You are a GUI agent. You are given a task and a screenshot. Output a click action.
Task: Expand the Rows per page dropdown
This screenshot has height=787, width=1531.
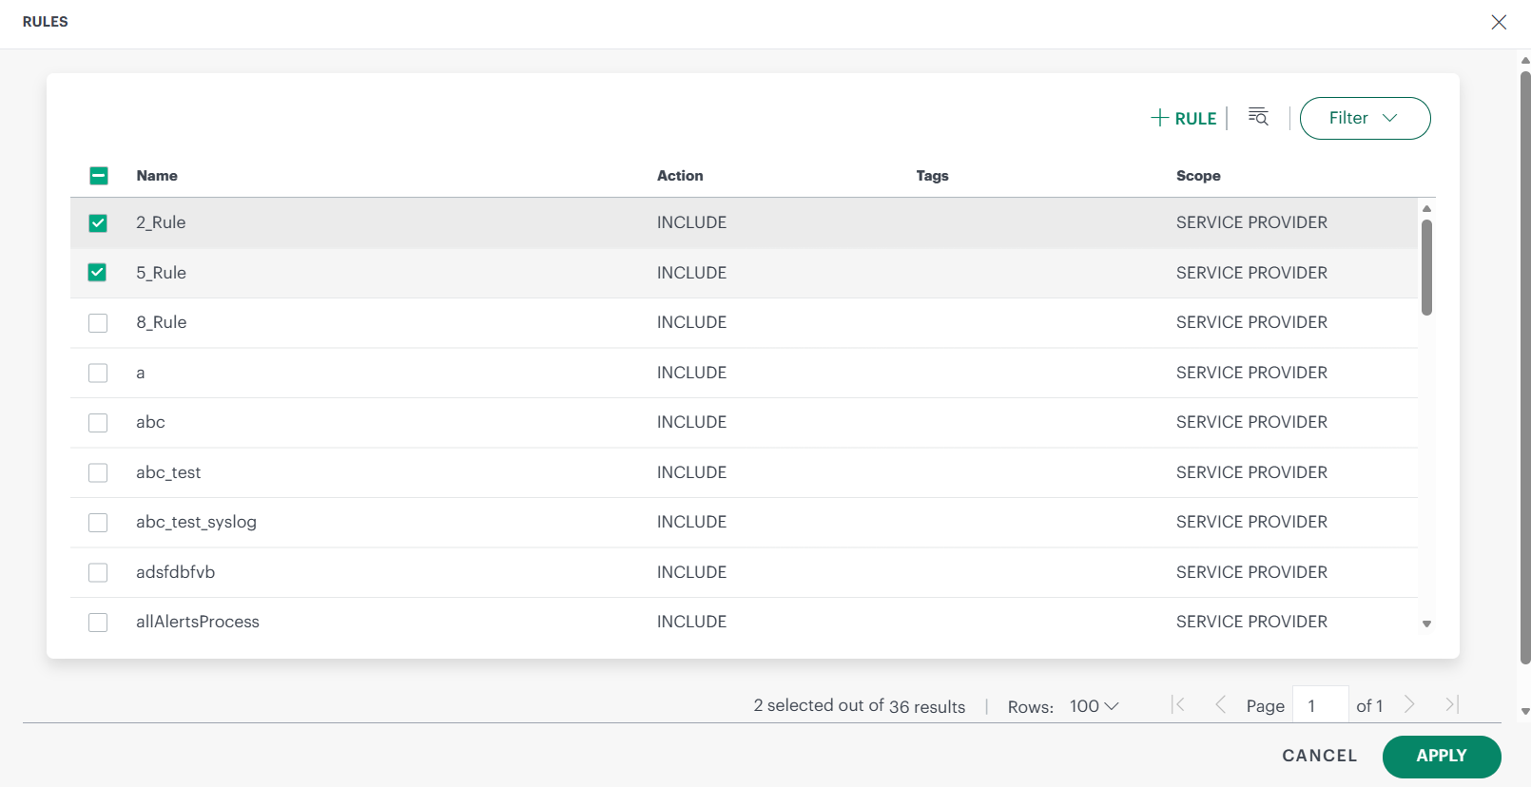[x=1094, y=706]
